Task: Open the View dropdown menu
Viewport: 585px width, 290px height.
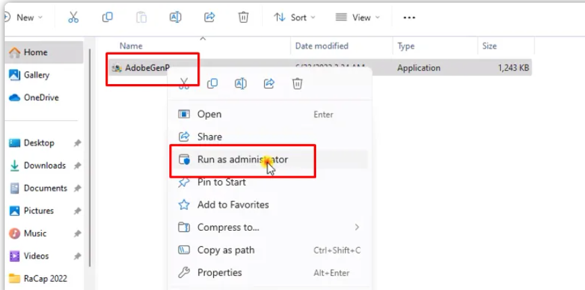Action: pos(357,17)
